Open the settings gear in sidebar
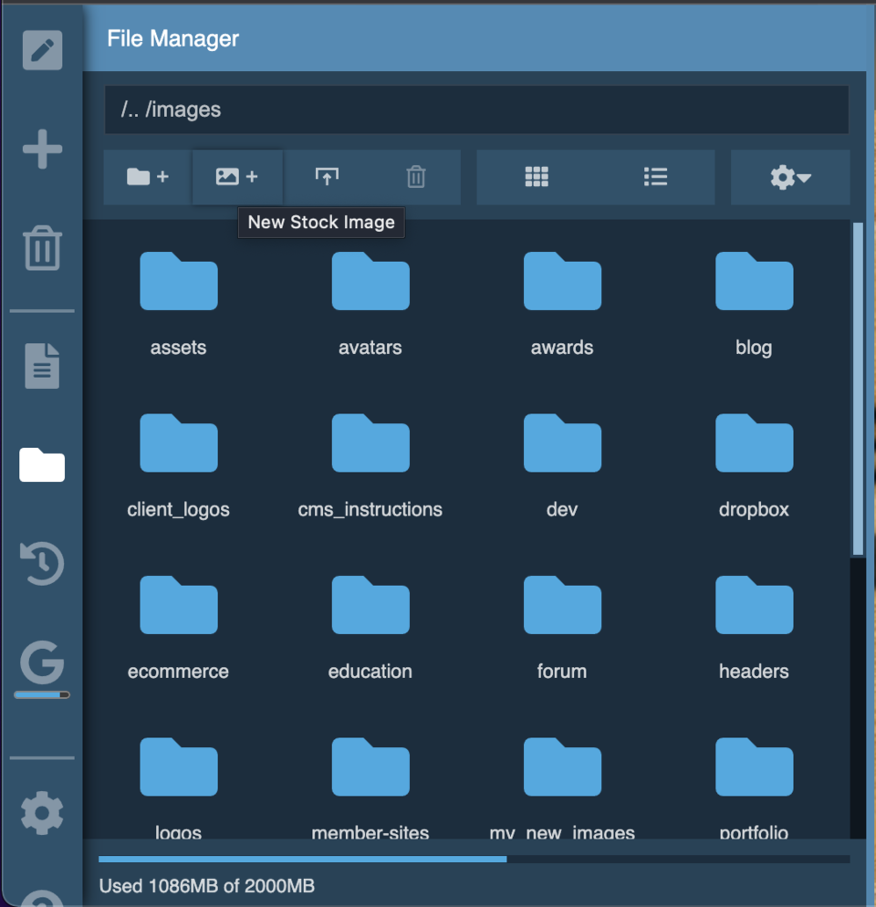Screen dimensions: 876x907 (42, 812)
